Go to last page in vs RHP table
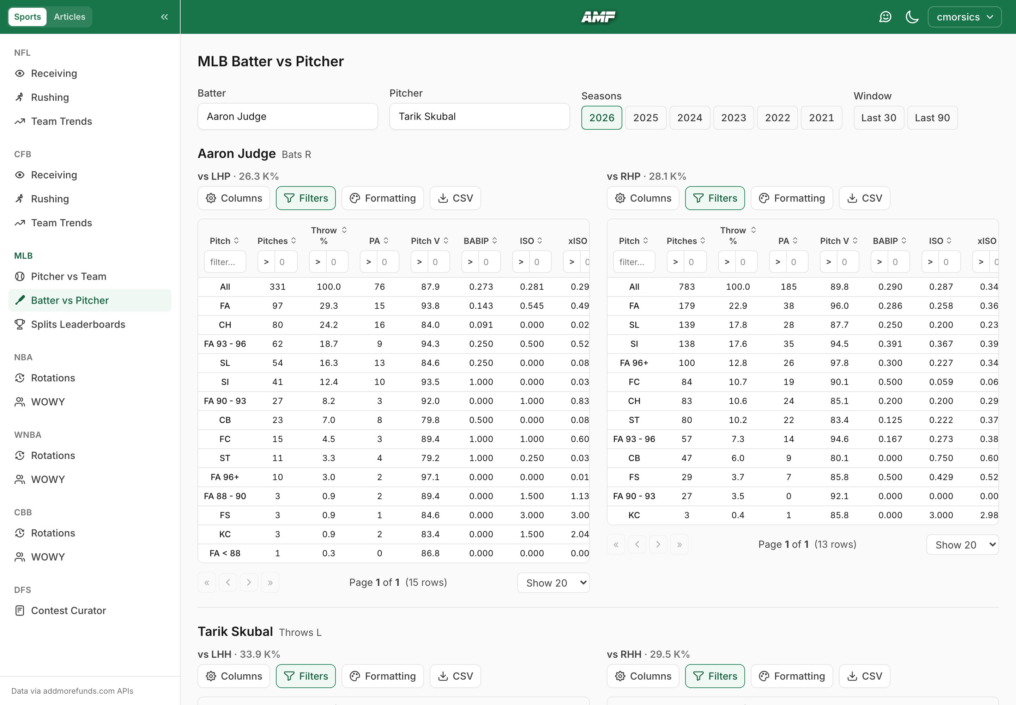1016x705 pixels. tap(679, 544)
